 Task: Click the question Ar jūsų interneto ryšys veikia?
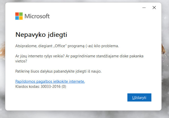(x=40, y=56)
